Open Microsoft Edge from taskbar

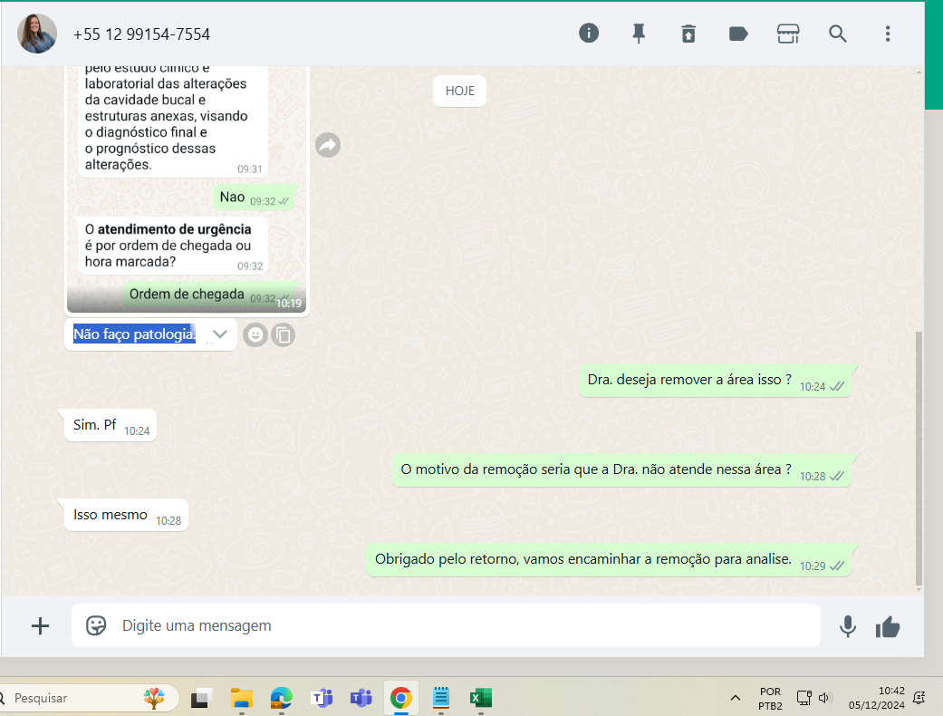coord(281,698)
